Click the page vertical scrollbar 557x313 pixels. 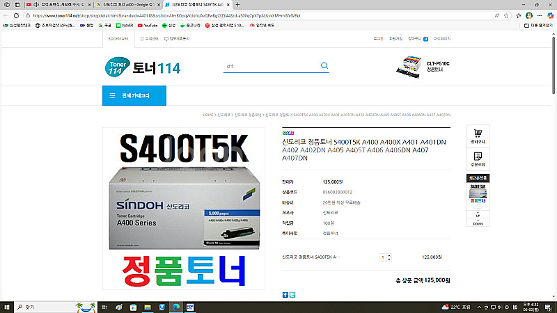[554, 64]
